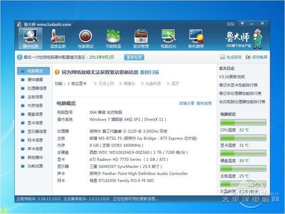Click the 独立显卡 feature indicator

click(x=77, y=83)
